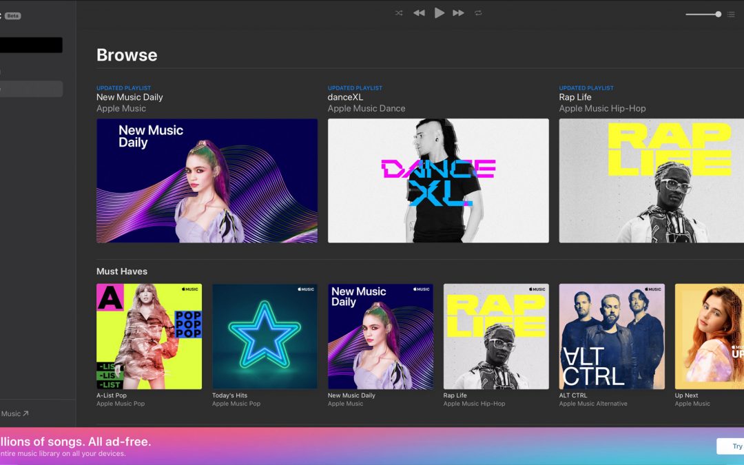744x465 pixels.
Task: Go back a track with the rewind icon
Action: point(418,12)
